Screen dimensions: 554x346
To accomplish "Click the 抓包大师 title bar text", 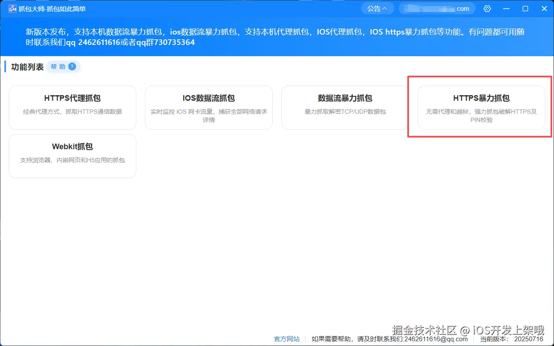I will (x=52, y=8).
